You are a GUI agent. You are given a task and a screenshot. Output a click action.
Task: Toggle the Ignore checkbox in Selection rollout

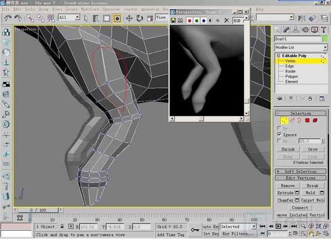click(x=279, y=134)
